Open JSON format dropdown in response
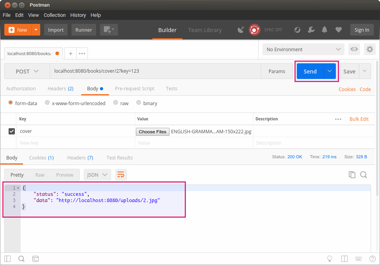The image size is (380, 265). [97, 175]
